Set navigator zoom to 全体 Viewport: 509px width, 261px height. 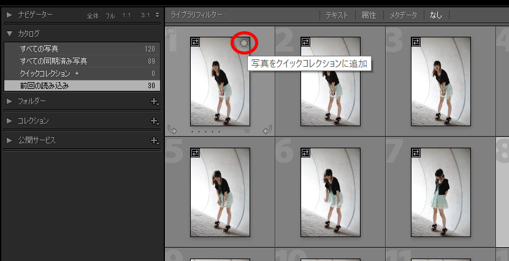pyautogui.click(x=93, y=15)
